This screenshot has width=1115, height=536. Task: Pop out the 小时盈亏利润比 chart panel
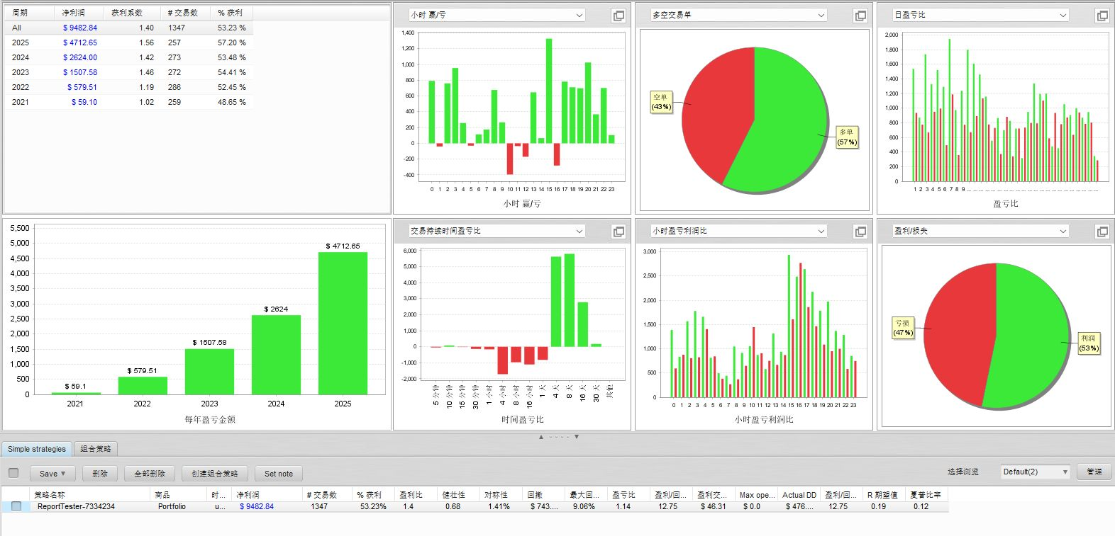[860, 232]
